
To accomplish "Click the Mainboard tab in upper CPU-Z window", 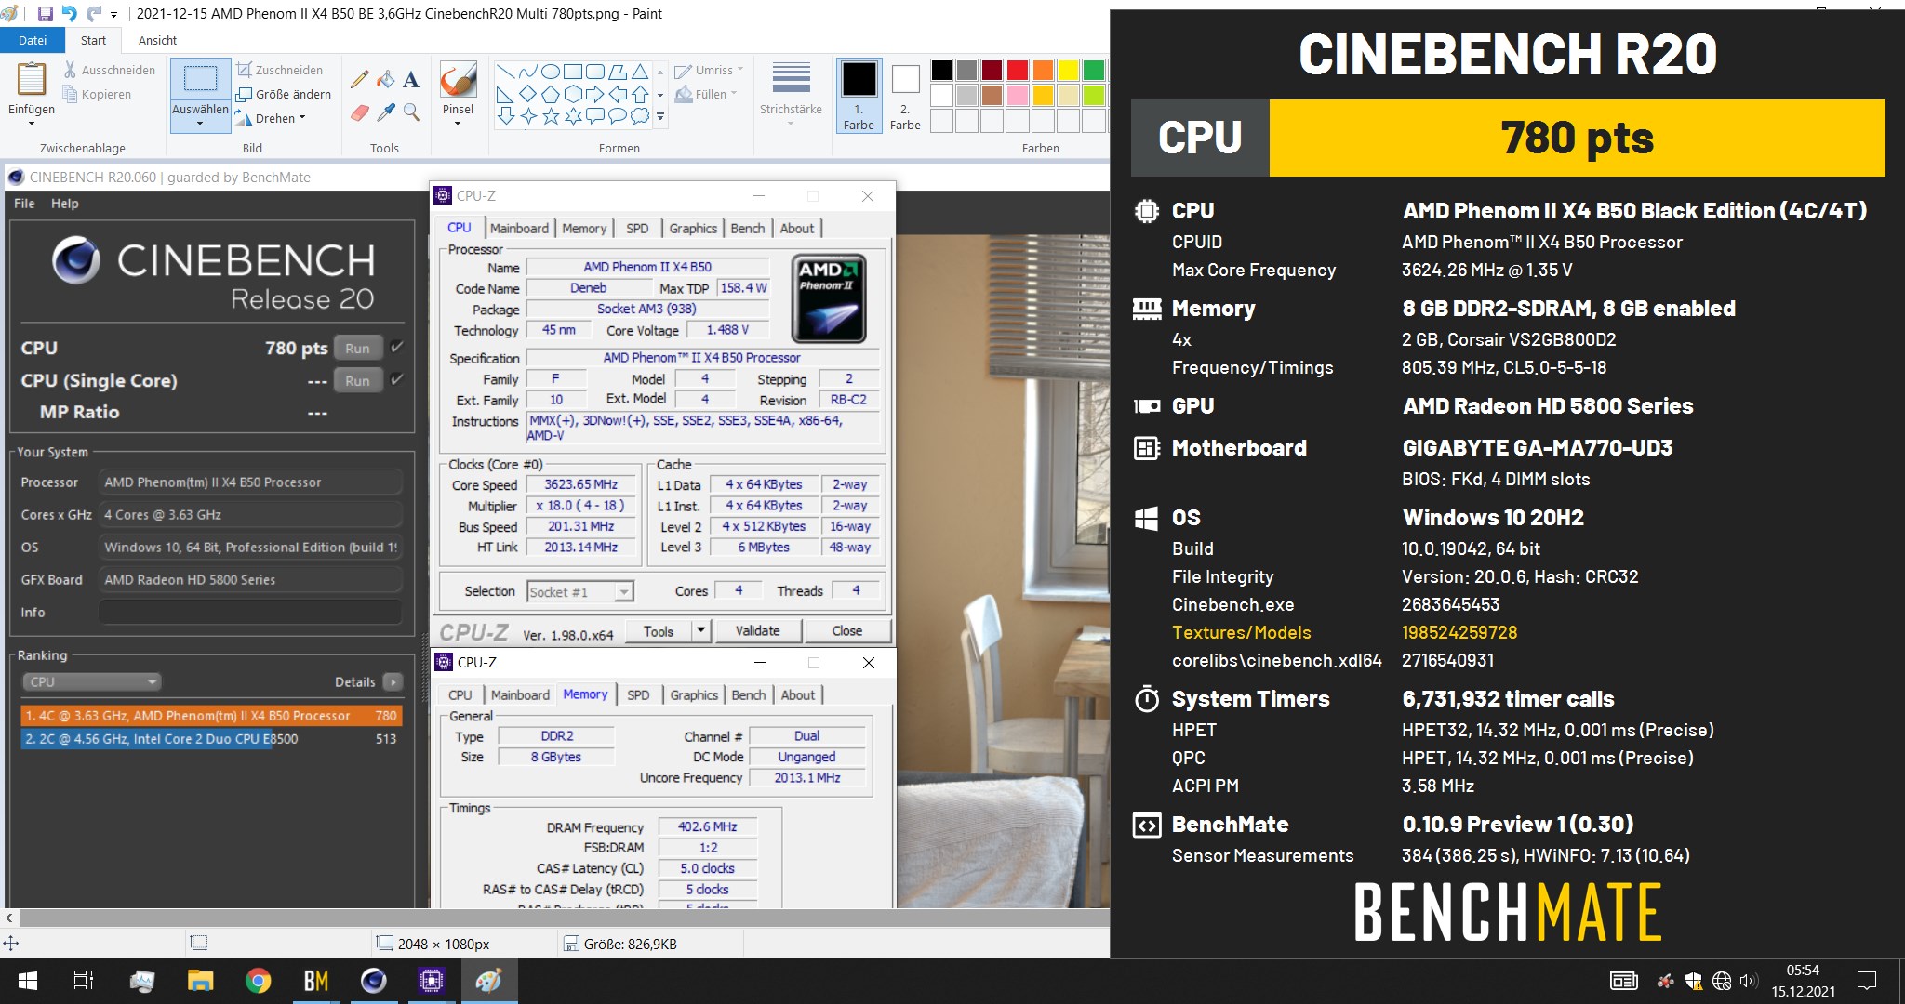I will 519,228.
